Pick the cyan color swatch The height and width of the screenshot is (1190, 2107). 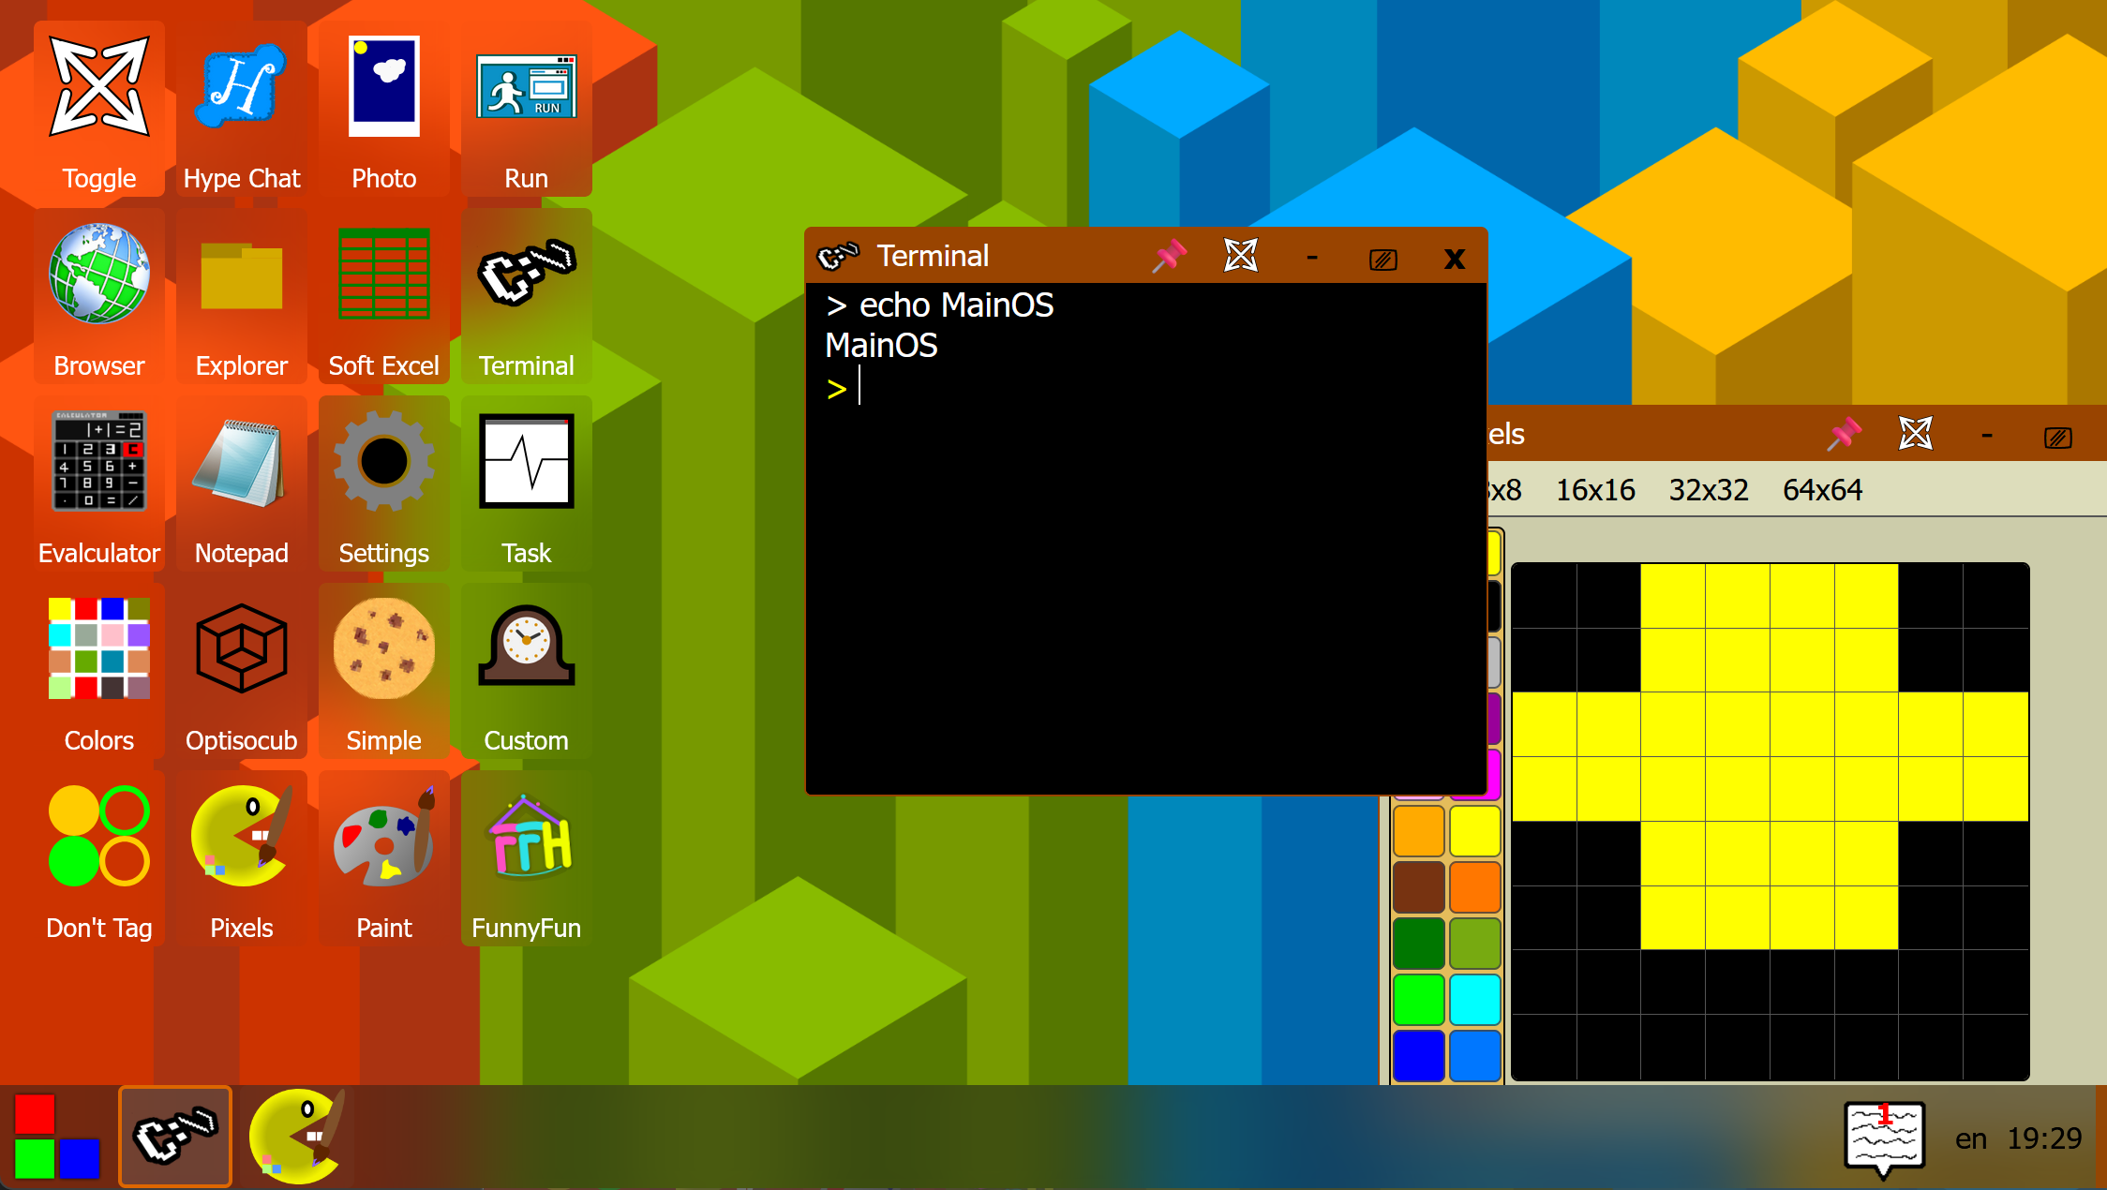point(1474,999)
